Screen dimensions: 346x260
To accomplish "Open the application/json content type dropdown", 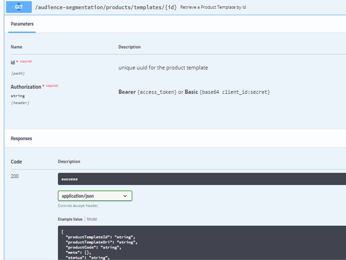I will 95,196.
